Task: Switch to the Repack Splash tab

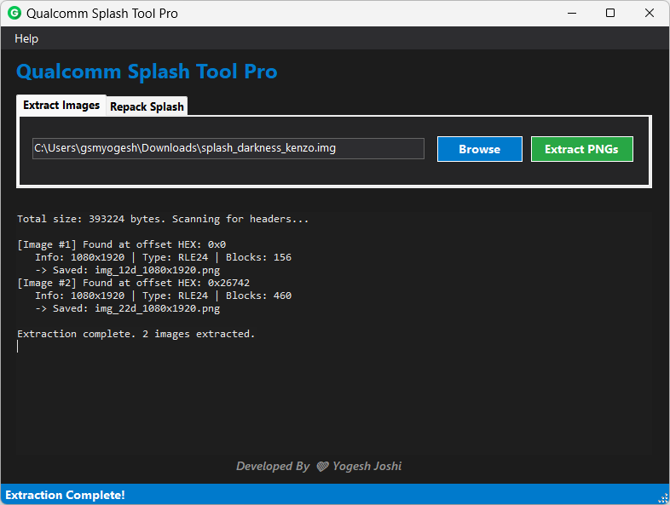Action: [x=147, y=106]
